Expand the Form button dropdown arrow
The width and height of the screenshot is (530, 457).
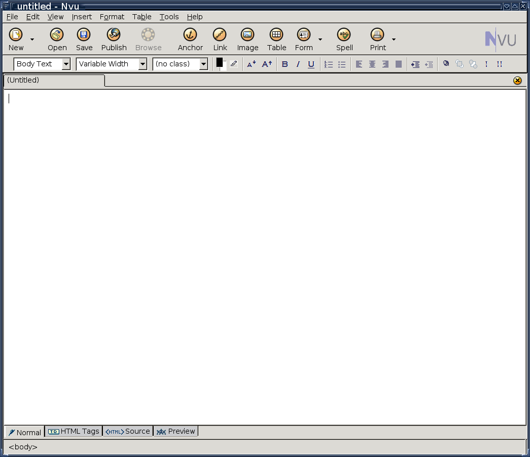click(x=320, y=40)
